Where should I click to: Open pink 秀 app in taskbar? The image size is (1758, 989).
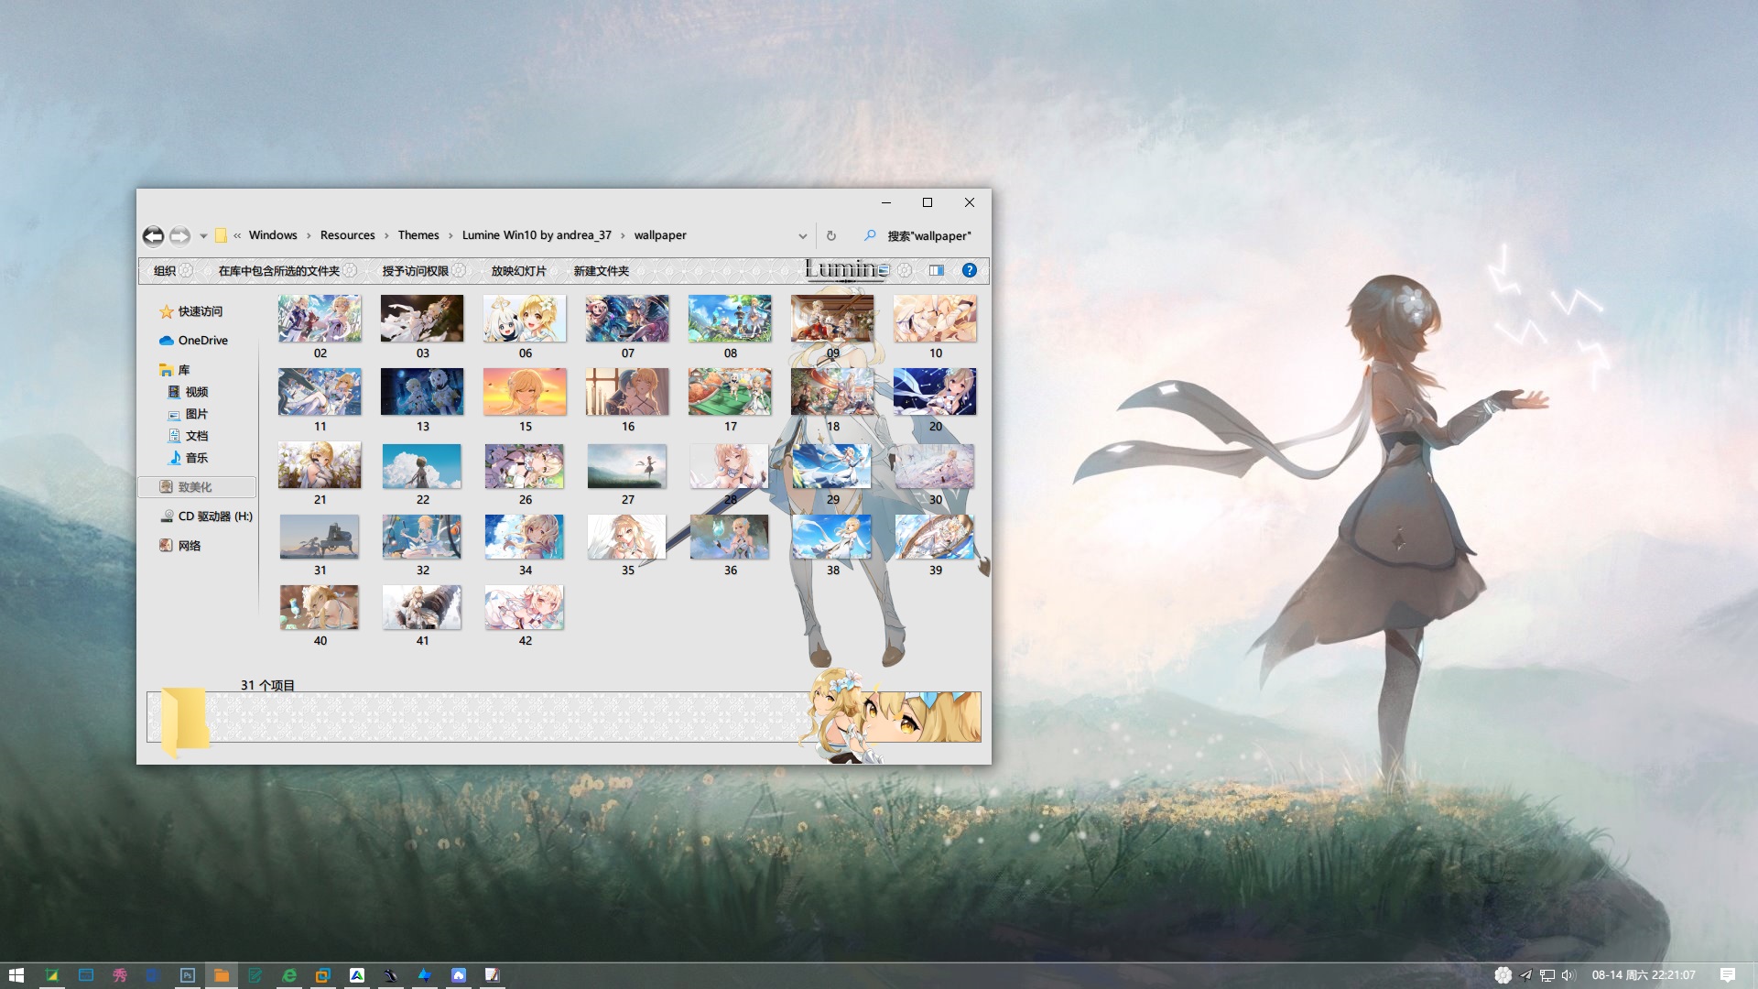(120, 975)
